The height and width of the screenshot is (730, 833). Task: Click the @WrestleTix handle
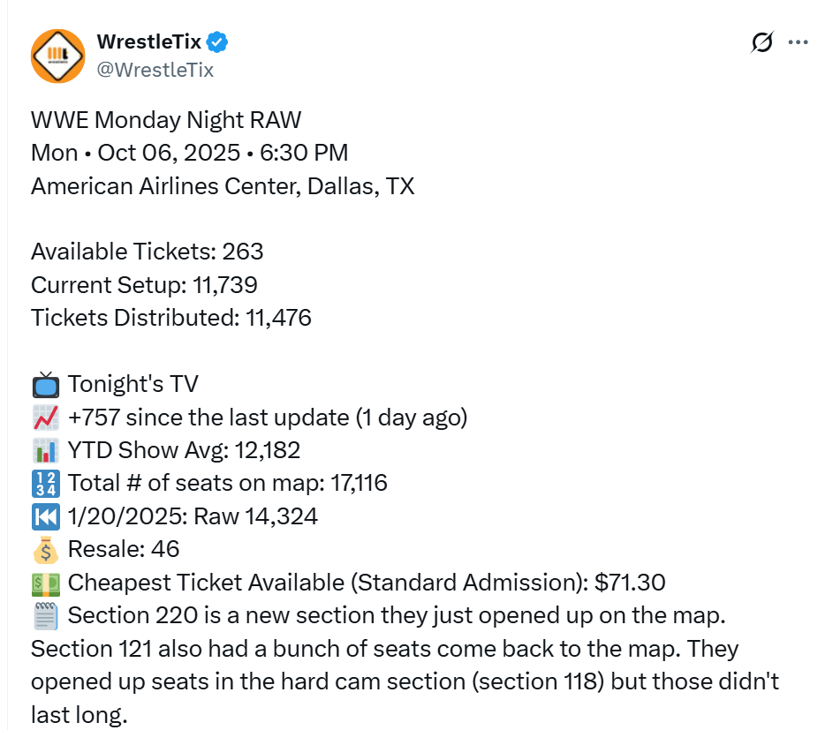154,70
